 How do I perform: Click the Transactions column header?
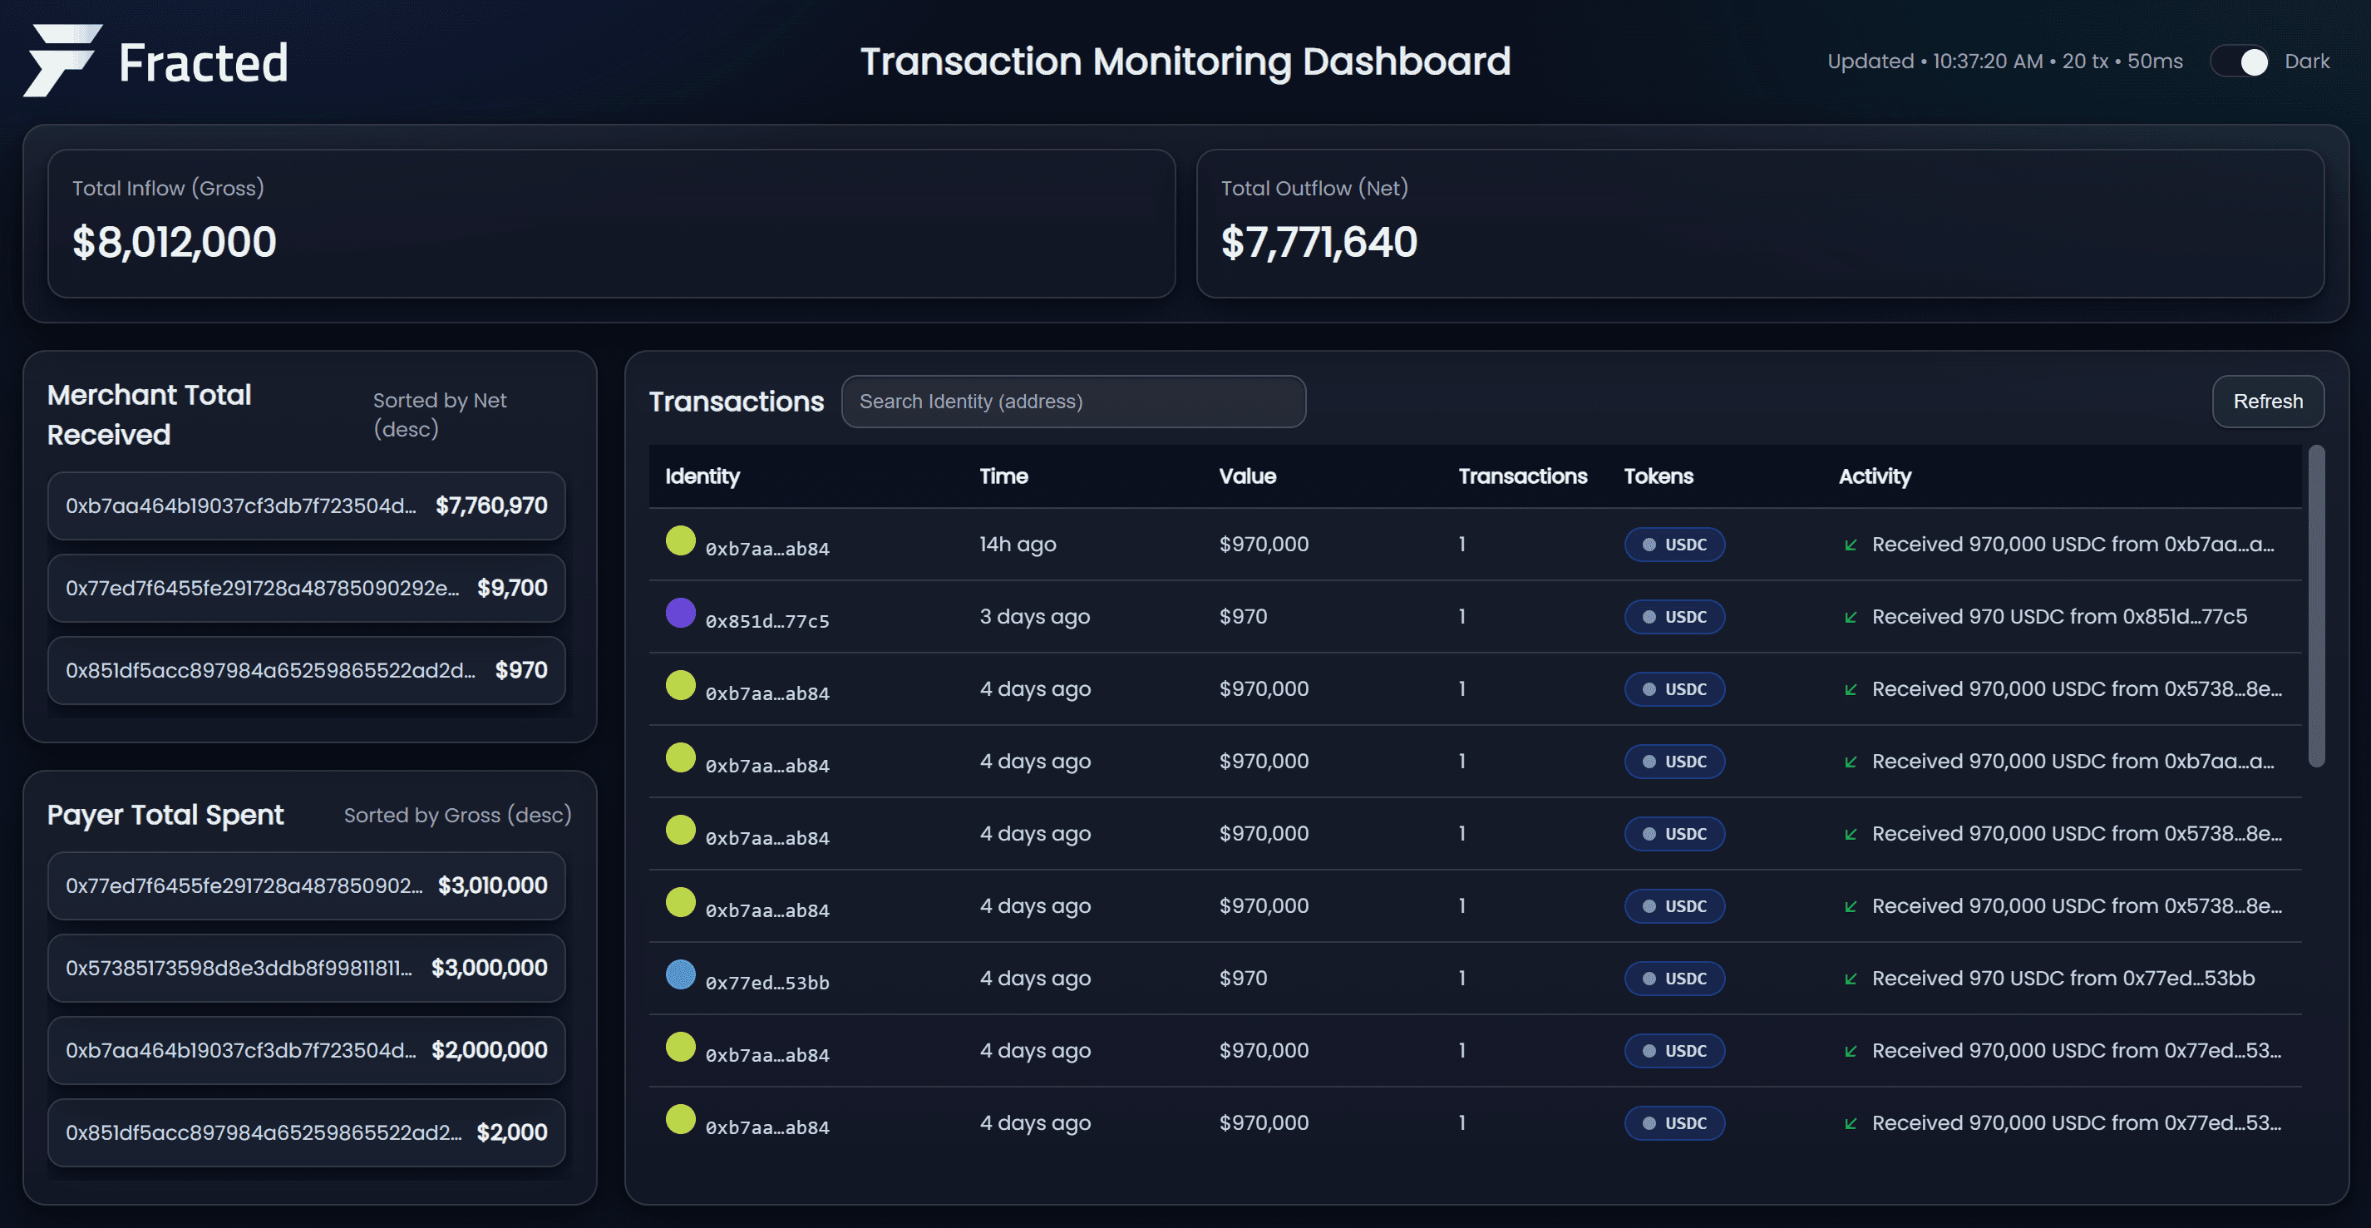click(1522, 476)
